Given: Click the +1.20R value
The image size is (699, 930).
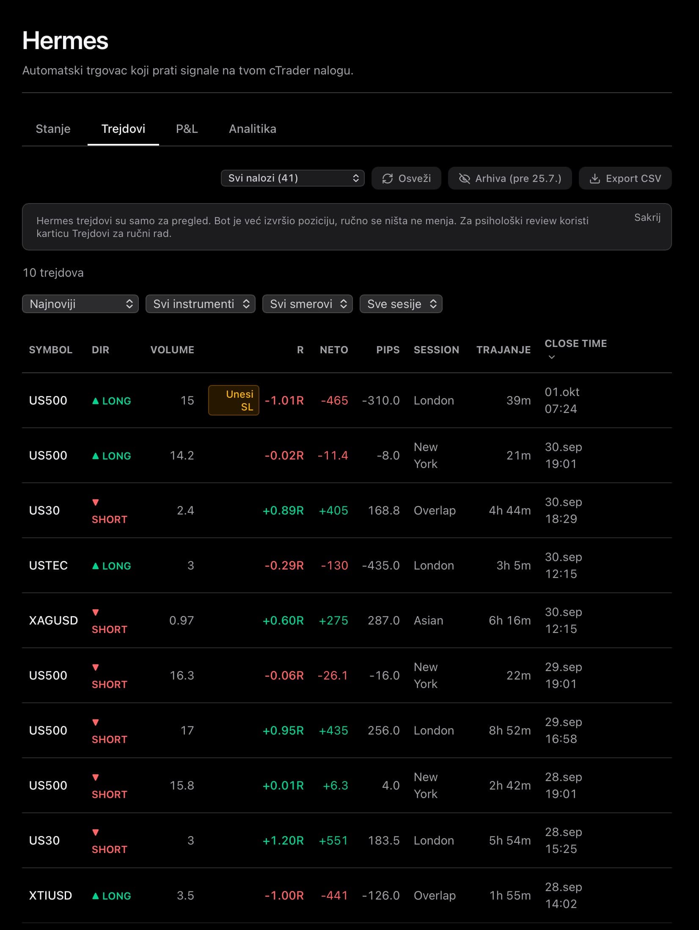Looking at the screenshot, I should tap(283, 840).
